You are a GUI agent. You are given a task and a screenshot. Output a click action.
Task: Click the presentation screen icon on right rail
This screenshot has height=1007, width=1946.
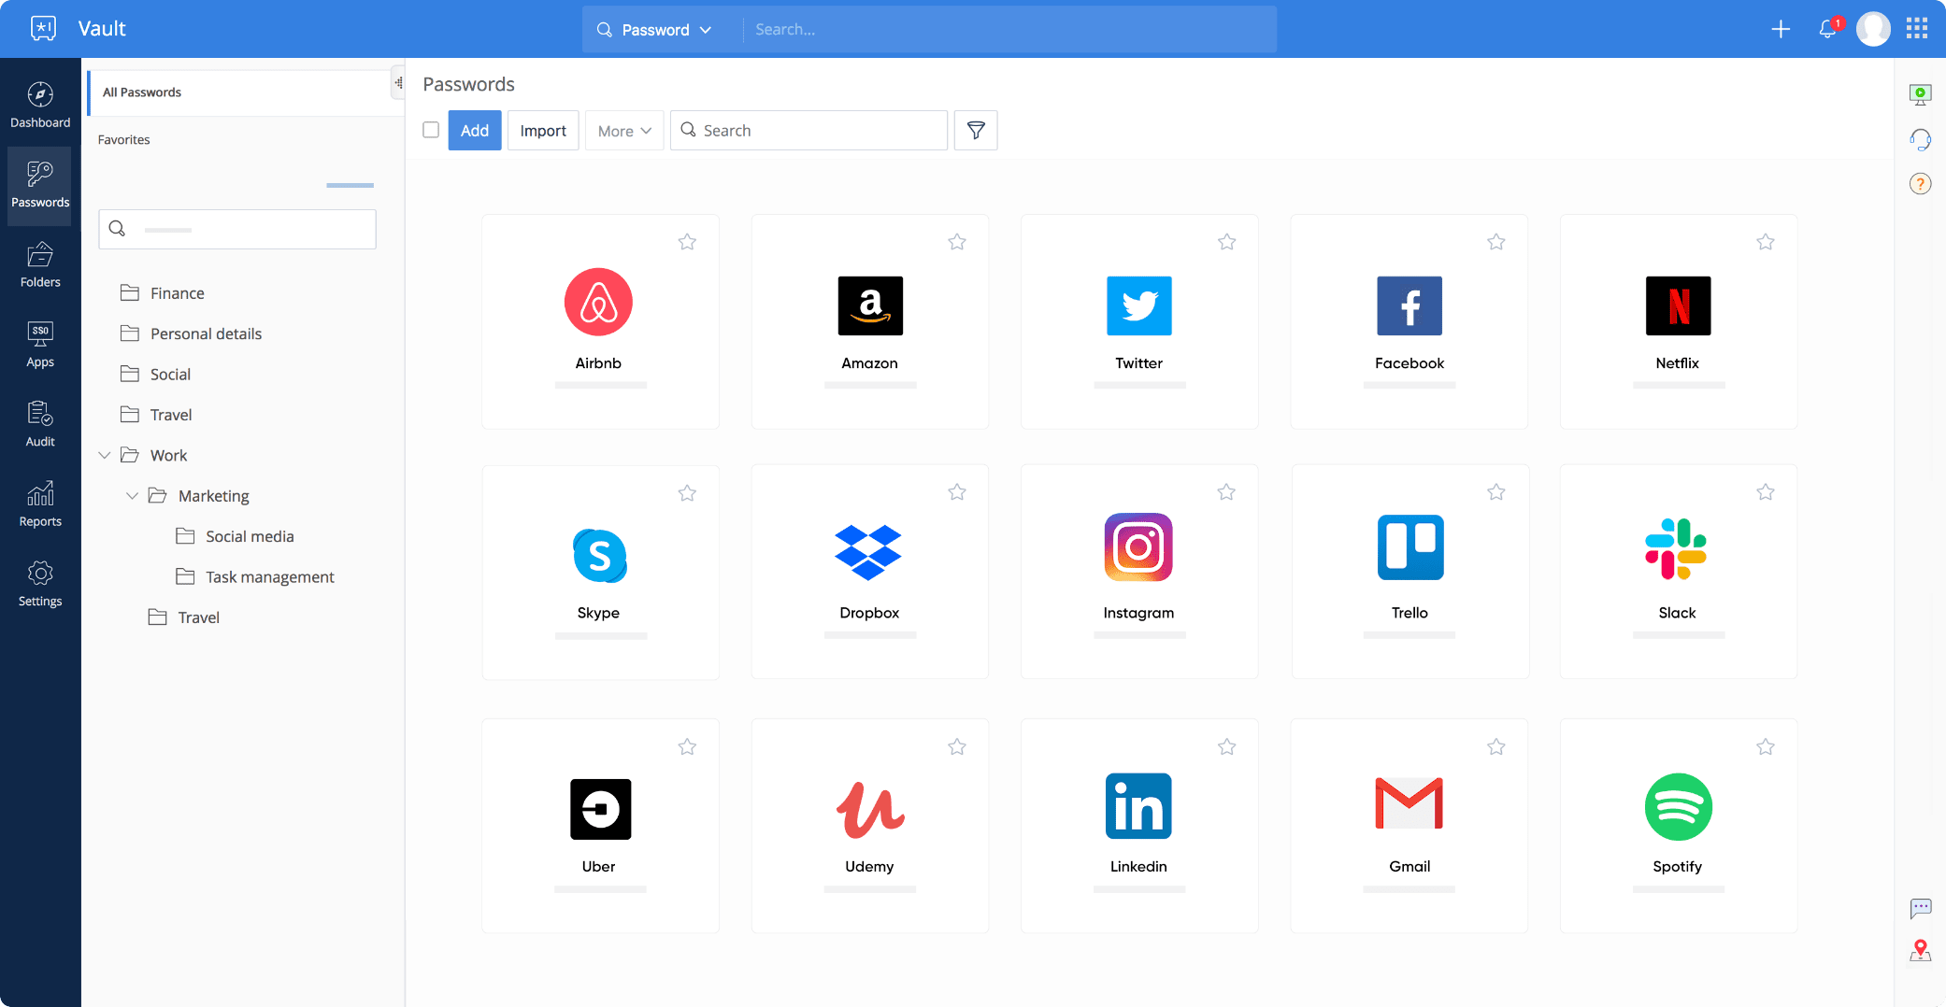pyautogui.click(x=1921, y=94)
